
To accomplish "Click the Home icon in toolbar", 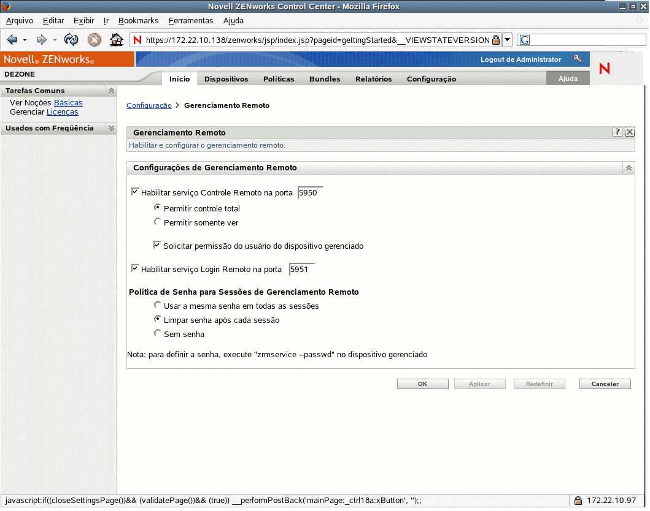I will [117, 40].
